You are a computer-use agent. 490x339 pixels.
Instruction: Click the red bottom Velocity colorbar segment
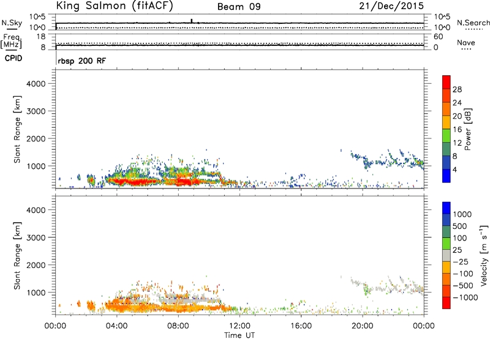(447, 303)
